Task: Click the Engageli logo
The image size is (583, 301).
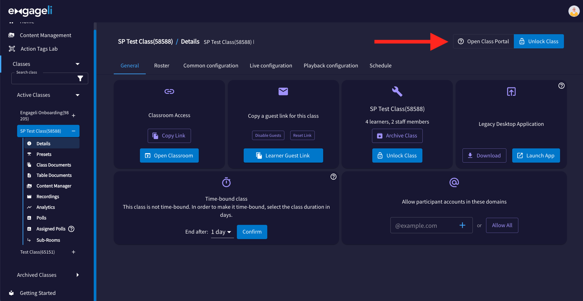Action: point(30,11)
